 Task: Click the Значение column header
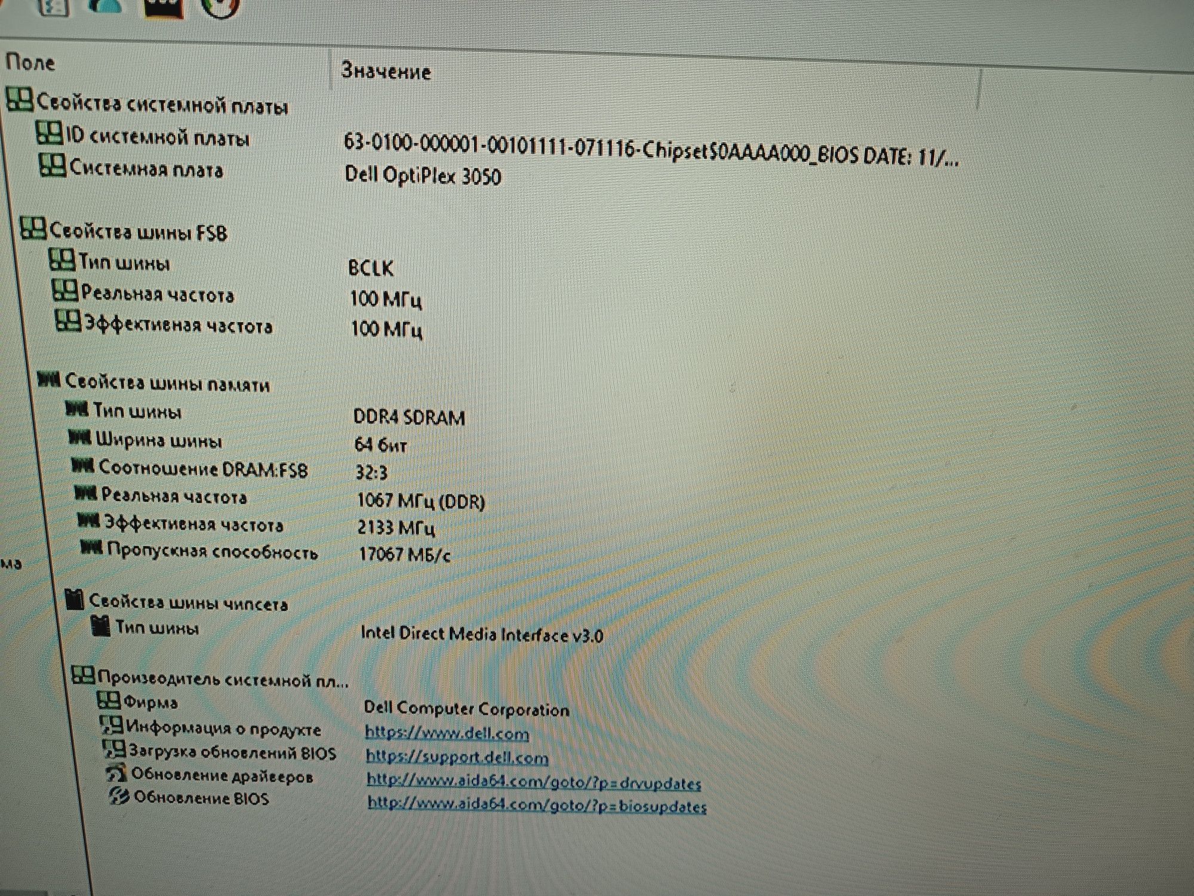[x=386, y=70]
